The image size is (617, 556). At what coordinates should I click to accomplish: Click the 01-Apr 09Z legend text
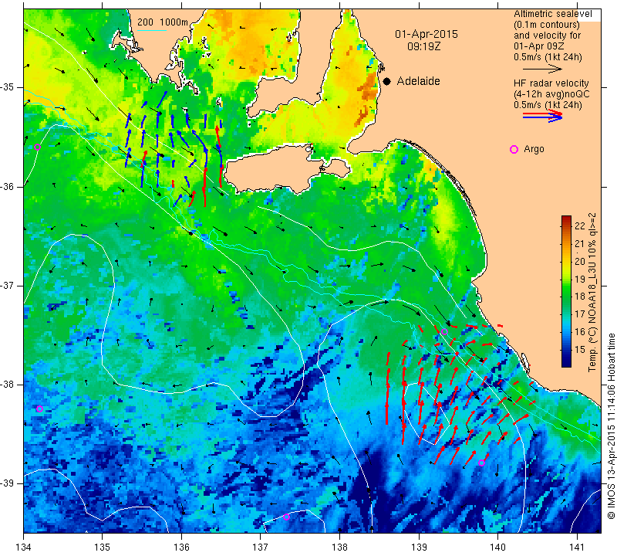(x=539, y=46)
